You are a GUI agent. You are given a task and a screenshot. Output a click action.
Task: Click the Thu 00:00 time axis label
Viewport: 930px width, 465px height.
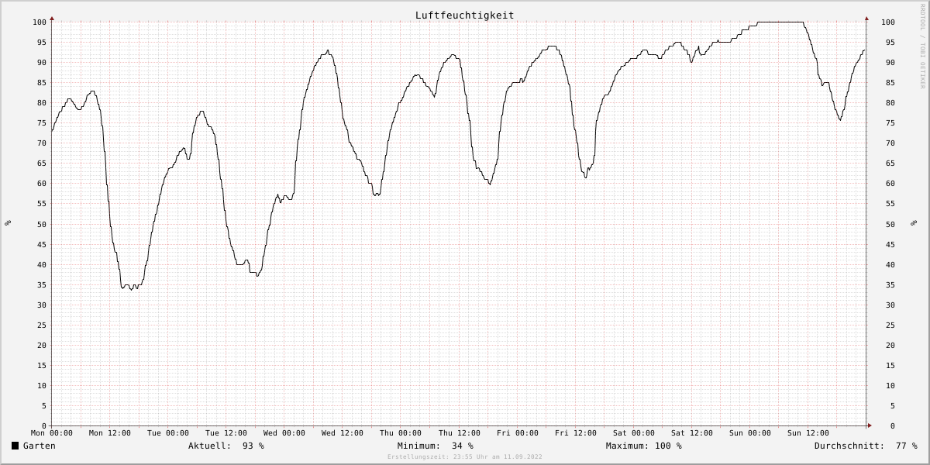click(401, 433)
